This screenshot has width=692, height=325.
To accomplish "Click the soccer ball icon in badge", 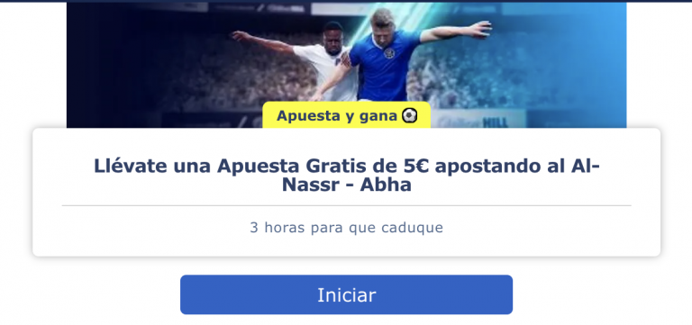I will pos(409,116).
